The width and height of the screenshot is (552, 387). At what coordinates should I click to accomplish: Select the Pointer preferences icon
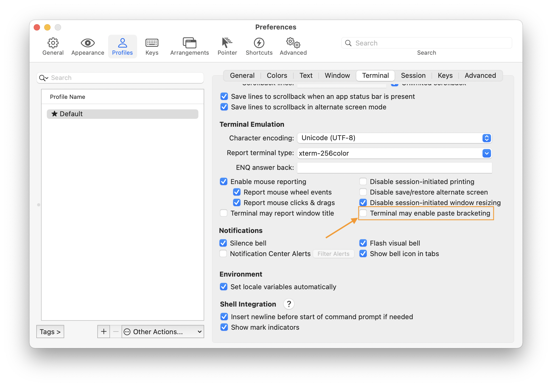point(227,46)
